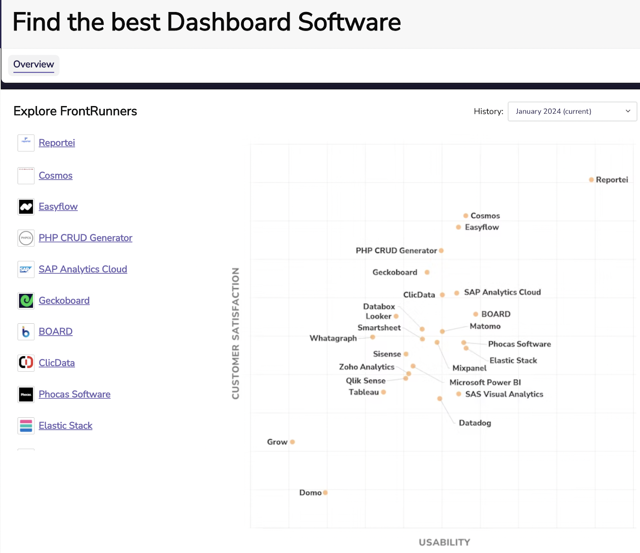The image size is (640, 553).
Task: Click the PHP CRUD Generator chart dot
Action: coord(441,251)
